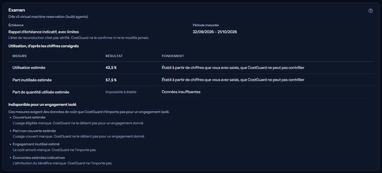Screen dimensions: 382x173
Task: Click the Indisponible pour un engagement isolé heading
Action: click(x=42, y=105)
